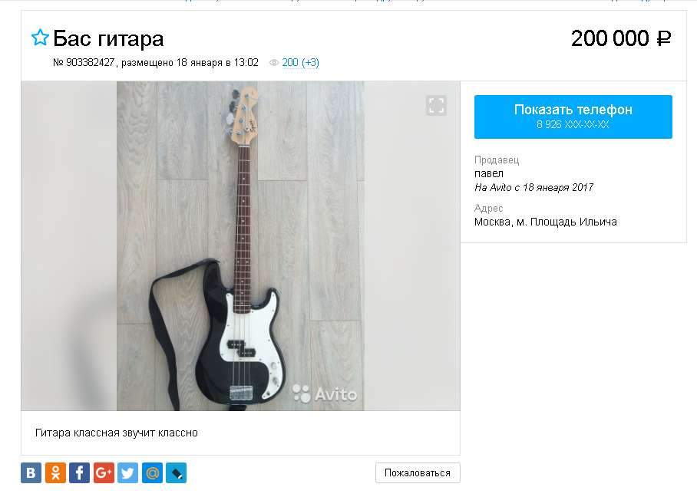Screen dimensions: 697x497
Task: Open view statistics link 200 (+3)
Action: (x=300, y=63)
